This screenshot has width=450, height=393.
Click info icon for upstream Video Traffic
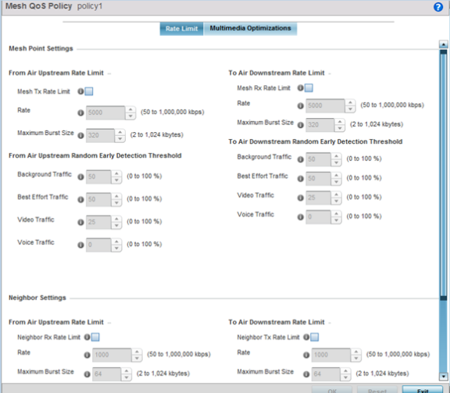pyautogui.click(x=80, y=222)
